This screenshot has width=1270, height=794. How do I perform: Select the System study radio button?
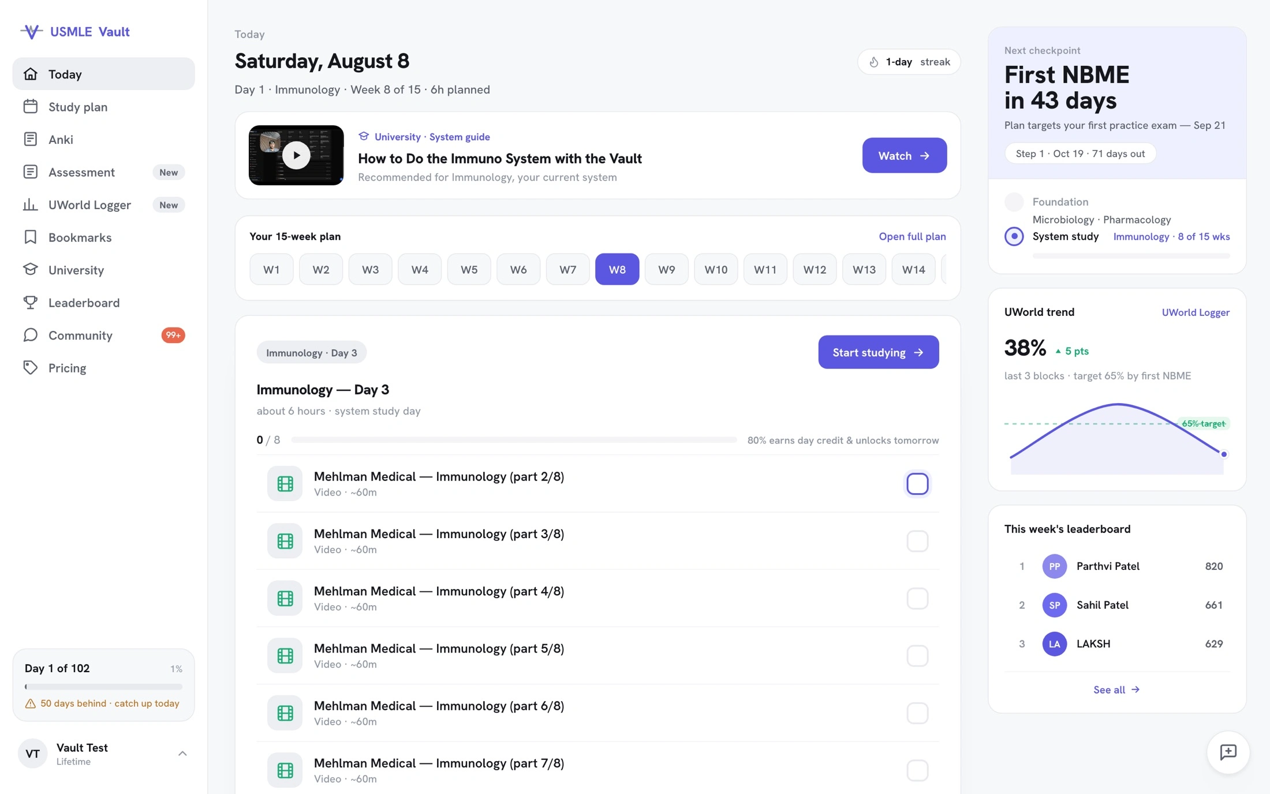[1014, 236]
